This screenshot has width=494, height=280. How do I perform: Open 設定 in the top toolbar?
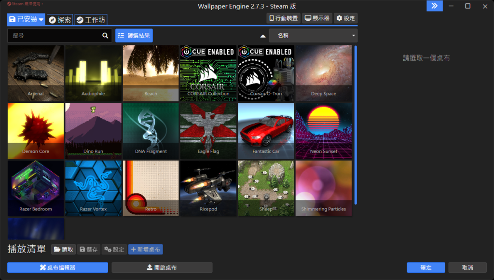[345, 18]
